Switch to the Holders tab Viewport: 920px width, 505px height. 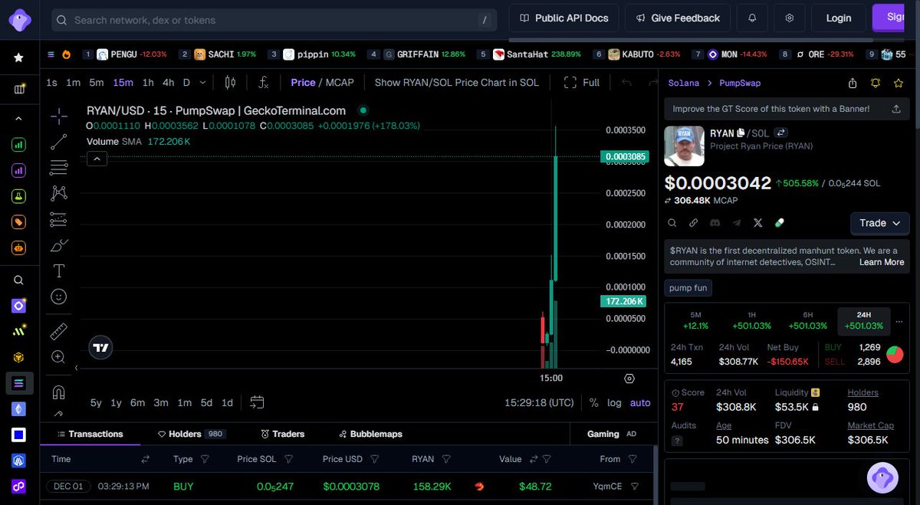pyautogui.click(x=191, y=434)
